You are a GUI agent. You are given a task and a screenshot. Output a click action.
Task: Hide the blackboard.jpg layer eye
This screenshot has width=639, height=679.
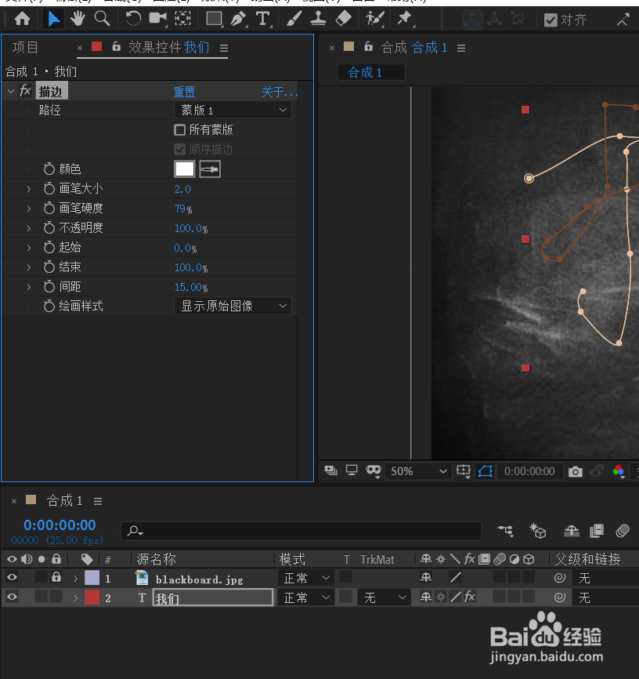pyautogui.click(x=12, y=577)
